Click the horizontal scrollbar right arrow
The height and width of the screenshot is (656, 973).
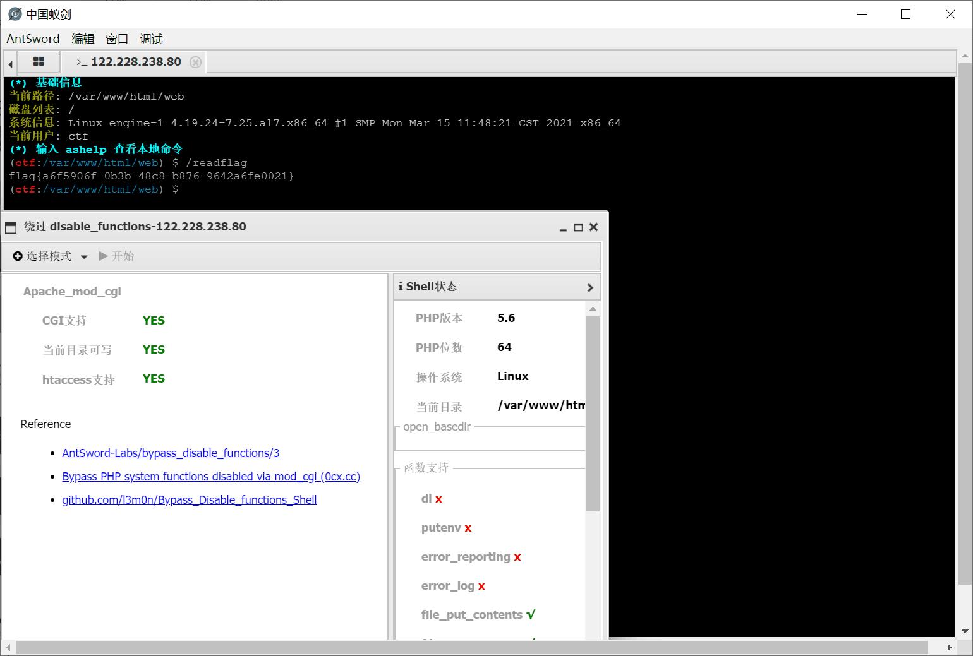click(949, 647)
